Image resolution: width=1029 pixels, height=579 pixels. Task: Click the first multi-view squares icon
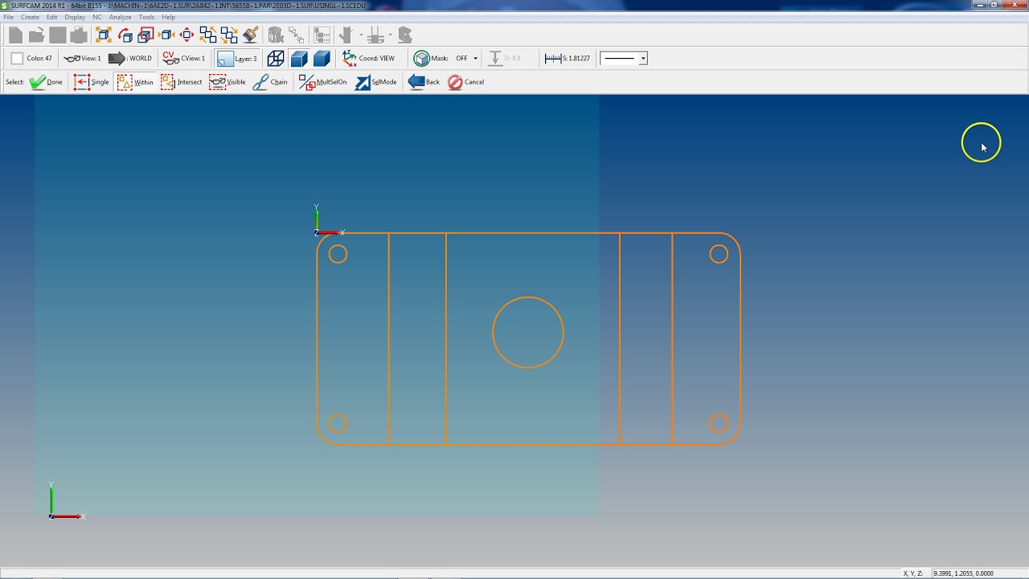pyautogui.click(x=208, y=35)
